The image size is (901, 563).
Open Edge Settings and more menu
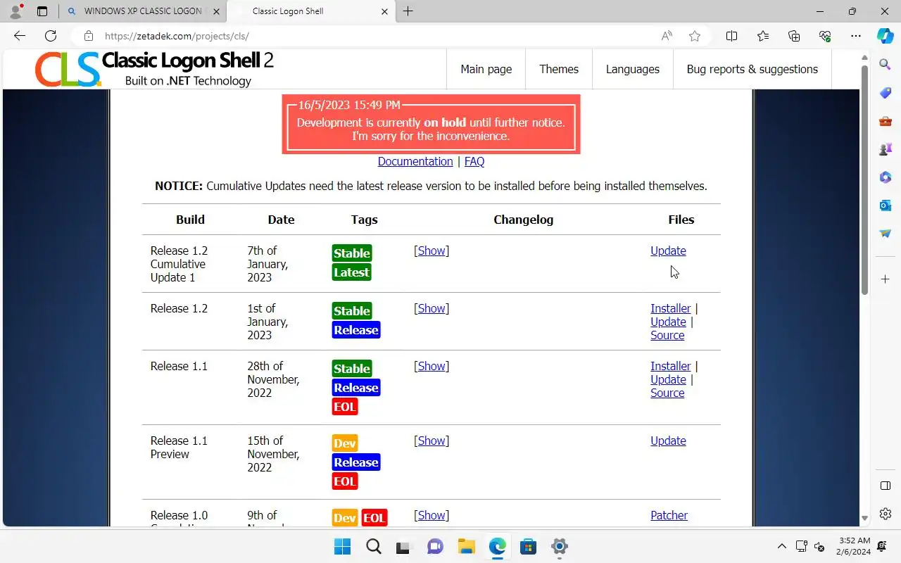point(856,36)
